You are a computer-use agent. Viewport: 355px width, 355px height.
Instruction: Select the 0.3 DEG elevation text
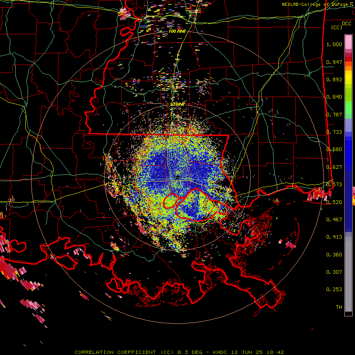(x=191, y=352)
